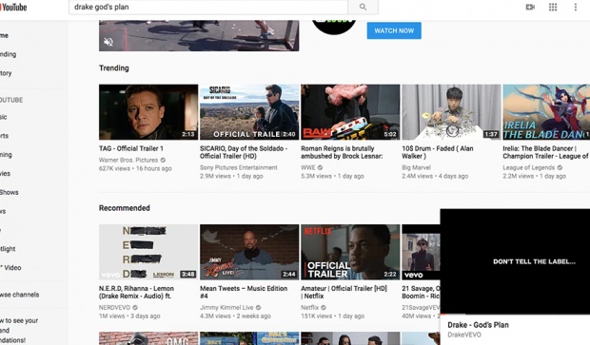The image size is (590, 345).
Task: Click Irelia: The Blade Dancer title
Action: point(545,152)
